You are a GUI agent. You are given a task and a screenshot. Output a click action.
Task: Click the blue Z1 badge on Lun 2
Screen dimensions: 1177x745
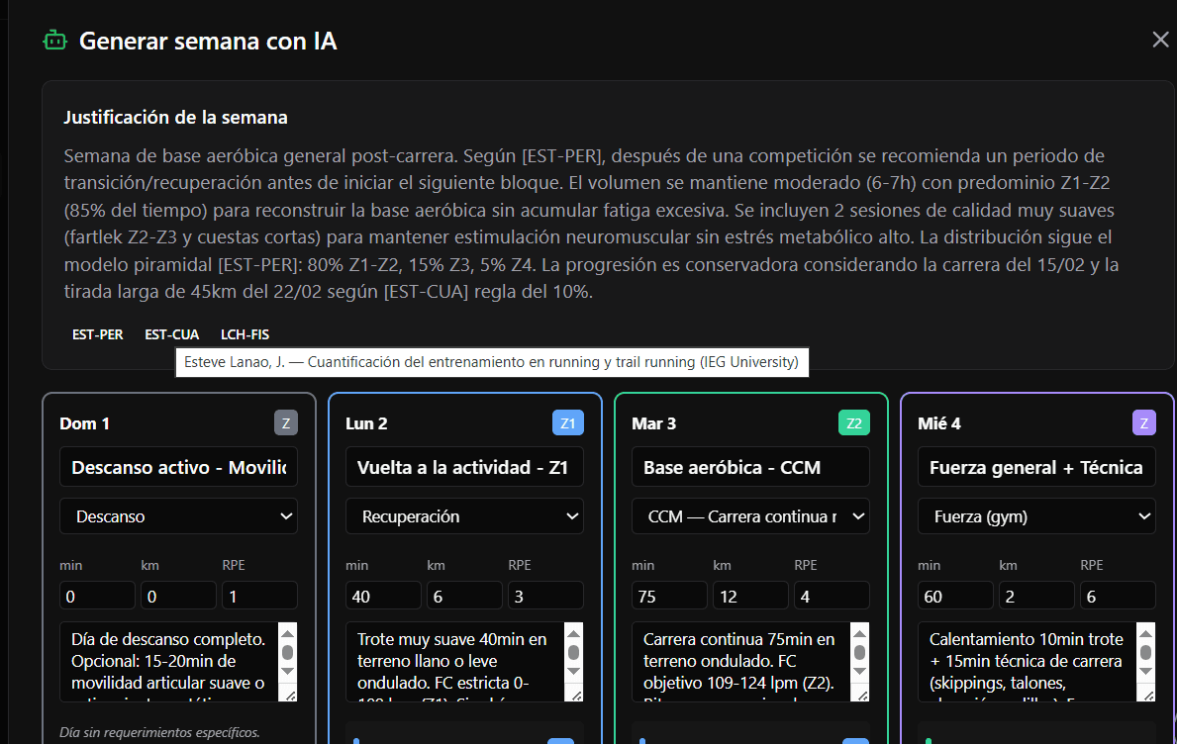click(567, 423)
